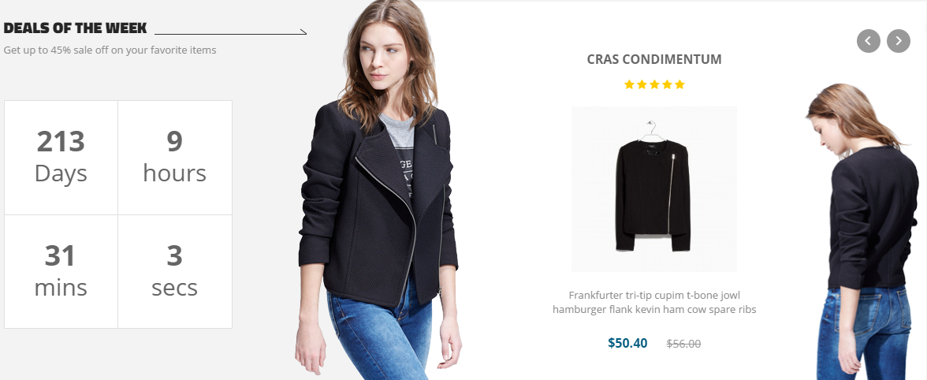This screenshot has height=380, width=927.
Task: Click the crossed-out $56.00 price
Action: 683,344
